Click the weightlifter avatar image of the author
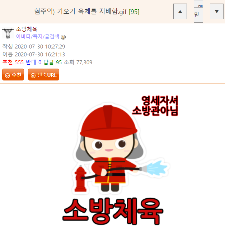The width and height of the screenshot is (225, 236). (x=8, y=33)
